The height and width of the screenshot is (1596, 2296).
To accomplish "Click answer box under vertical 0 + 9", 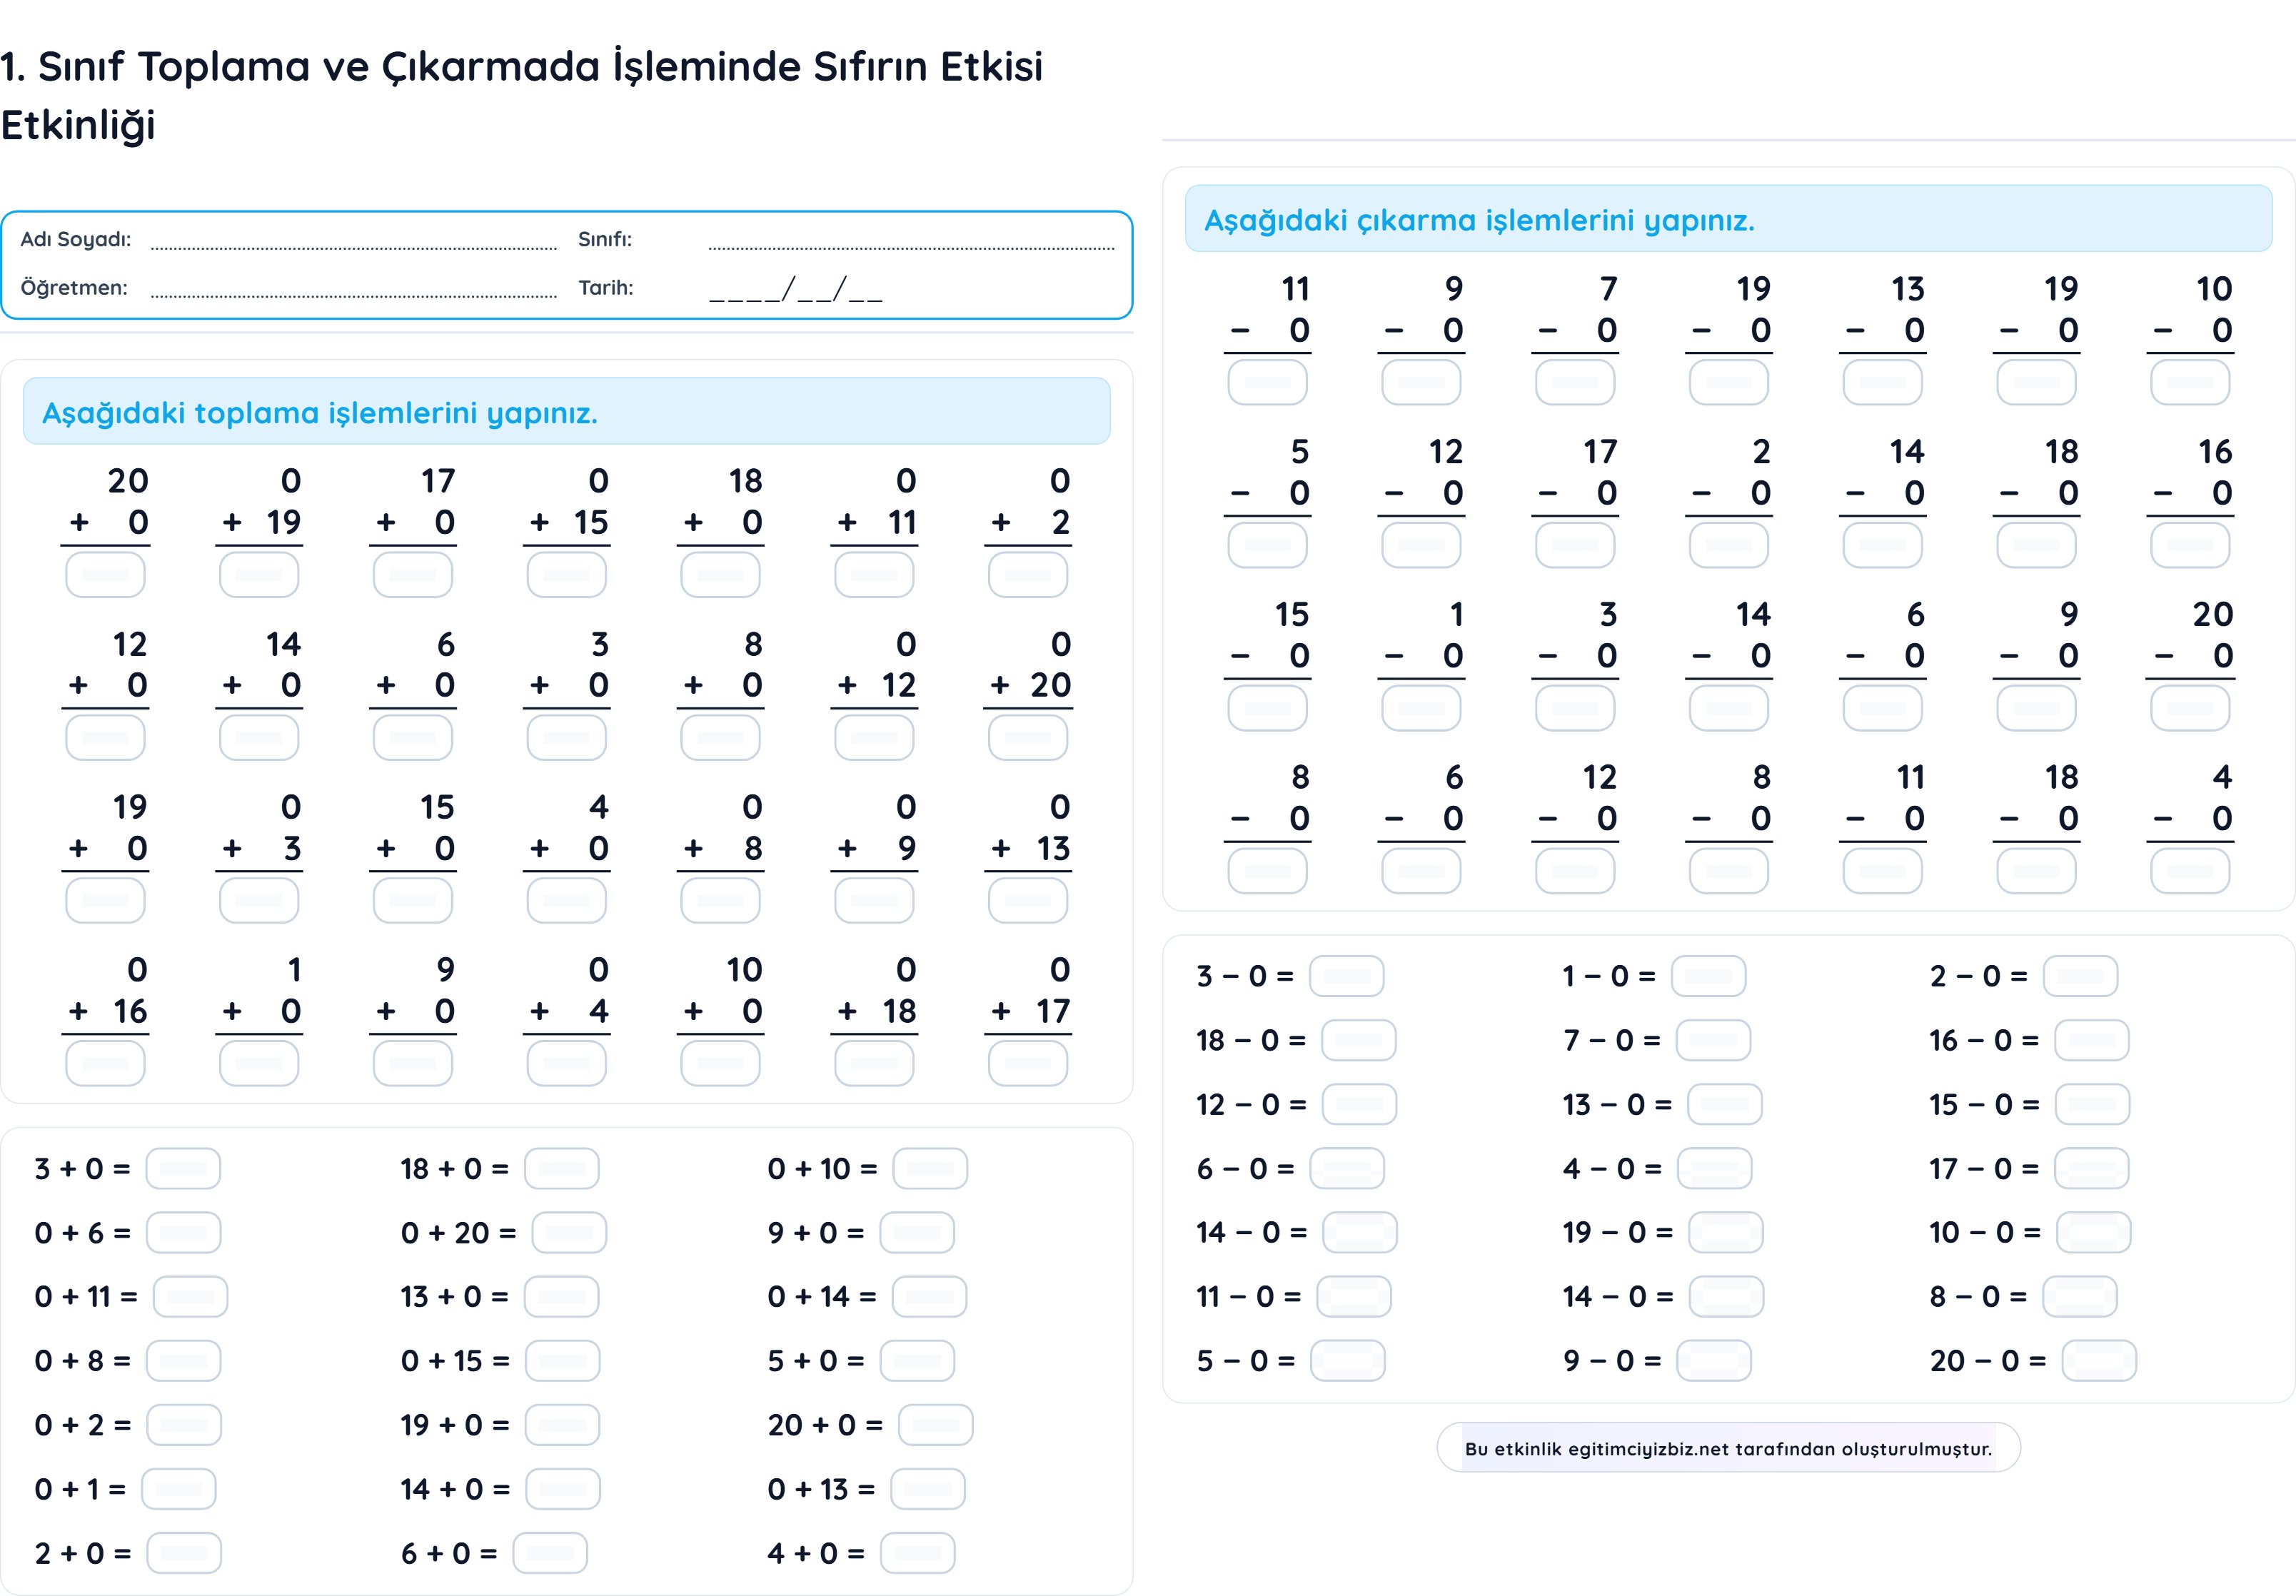I will [x=874, y=901].
